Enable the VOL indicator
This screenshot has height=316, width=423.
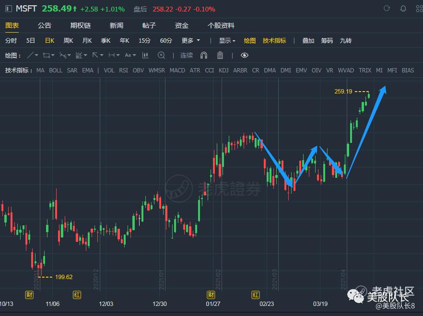(x=109, y=70)
